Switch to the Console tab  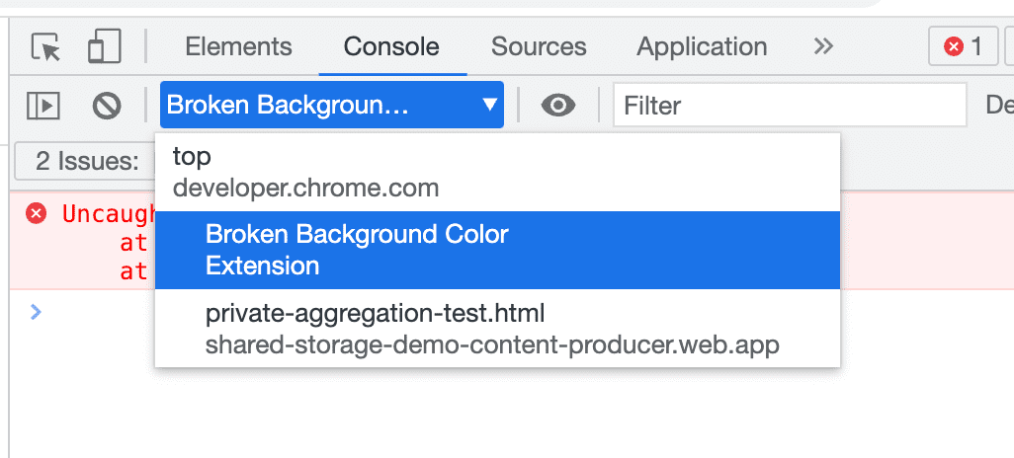391,46
